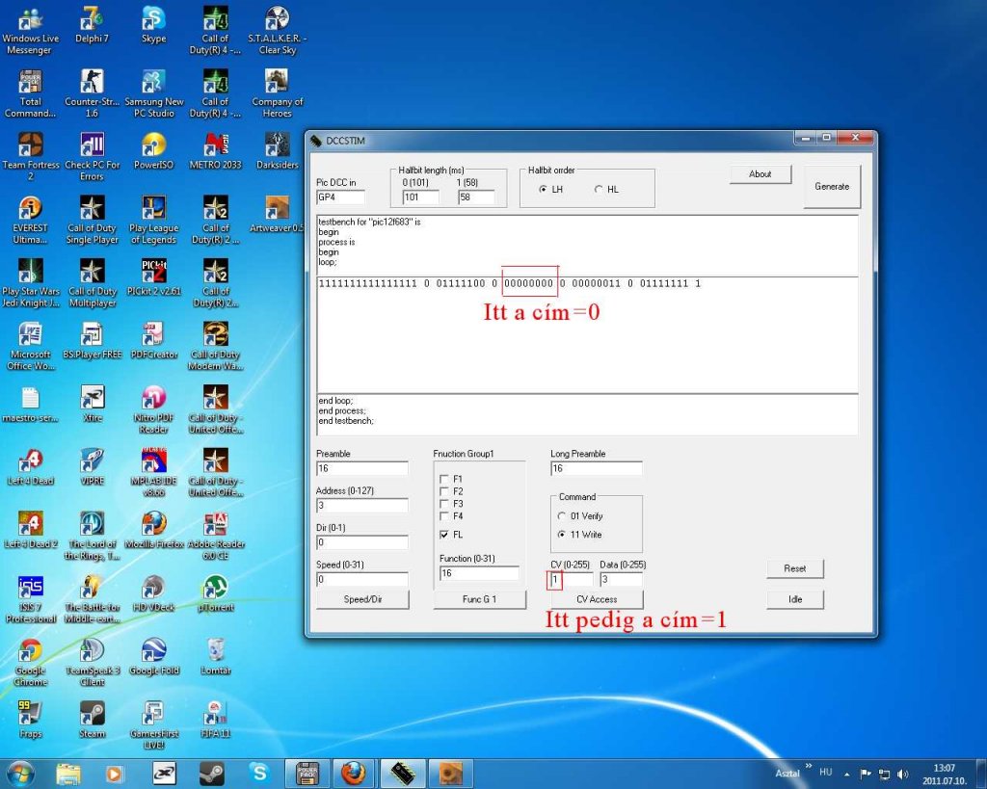Open PDFCreator desktop shortcut
This screenshot has width=987, height=789.
153,342
